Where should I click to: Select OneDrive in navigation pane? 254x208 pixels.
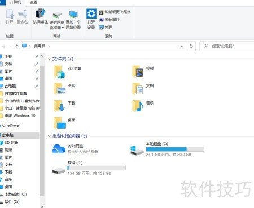click(x=10, y=125)
